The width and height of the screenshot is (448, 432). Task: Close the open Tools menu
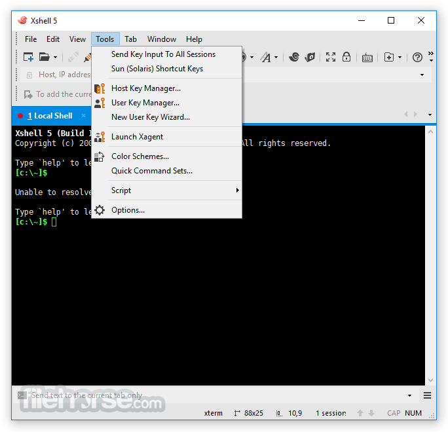click(105, 39)
